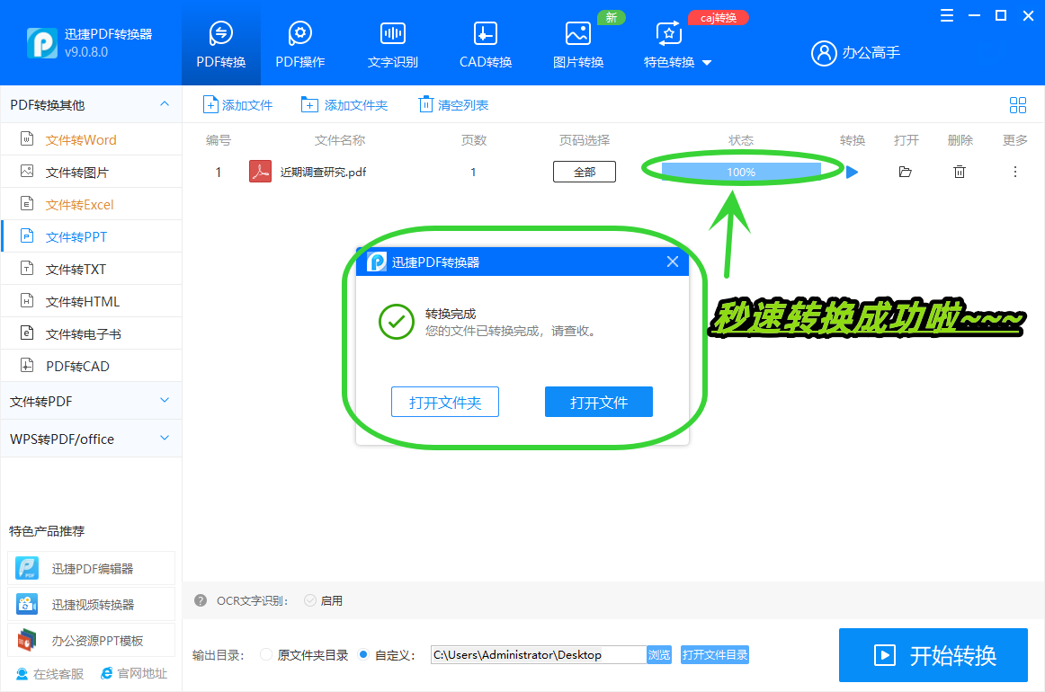Click the 100% progress bar
The width and height of the screenshot is (1045, 692).
741,172
